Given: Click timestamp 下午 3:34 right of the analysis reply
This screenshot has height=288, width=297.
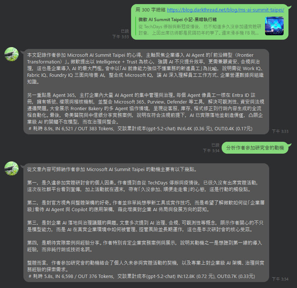Looking at the screenshot, I should pyautogui.click(x=280, y=279).
